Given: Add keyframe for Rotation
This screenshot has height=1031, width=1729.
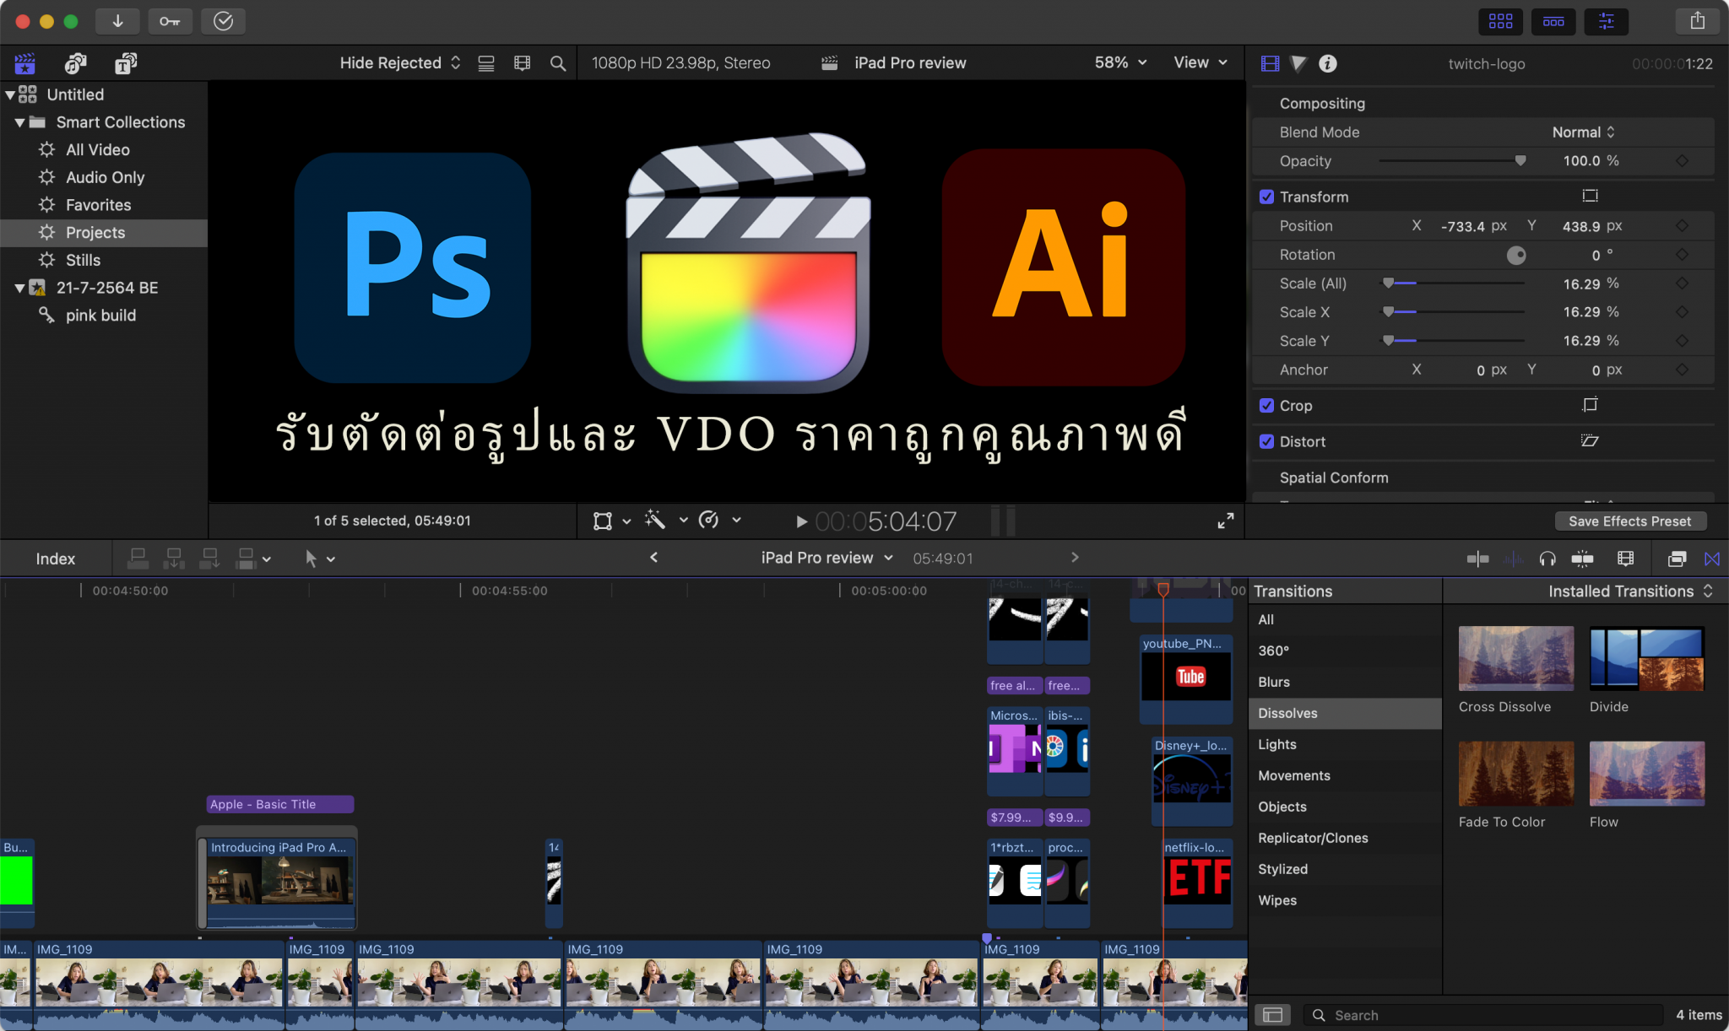Looking at the screenshot, I should 1682,254.
